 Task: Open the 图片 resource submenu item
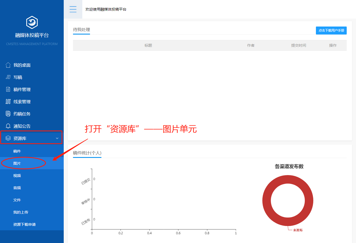click(17, 163)
